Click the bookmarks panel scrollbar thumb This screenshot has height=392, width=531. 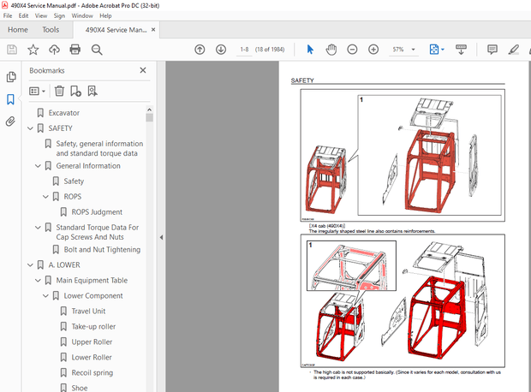click(x=149, y=117)
